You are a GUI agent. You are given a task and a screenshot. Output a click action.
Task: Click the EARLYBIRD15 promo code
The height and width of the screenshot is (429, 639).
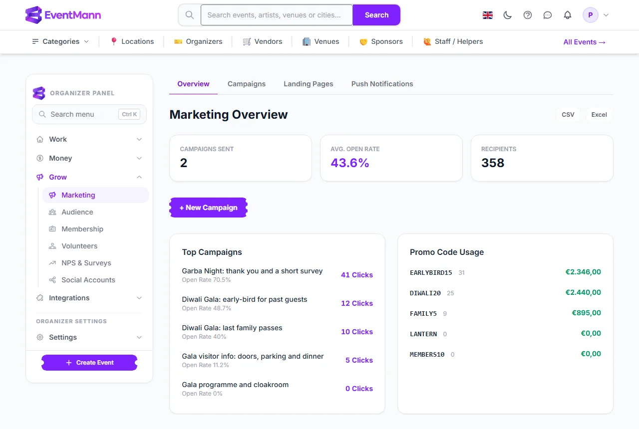(431, 272)
